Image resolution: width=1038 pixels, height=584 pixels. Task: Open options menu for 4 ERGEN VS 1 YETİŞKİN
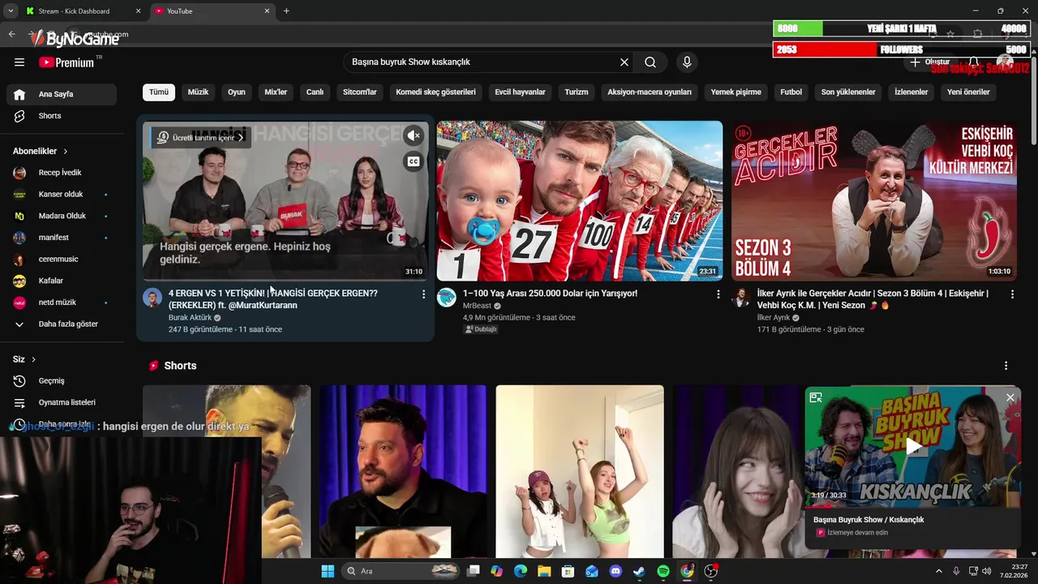pos(423,294)
